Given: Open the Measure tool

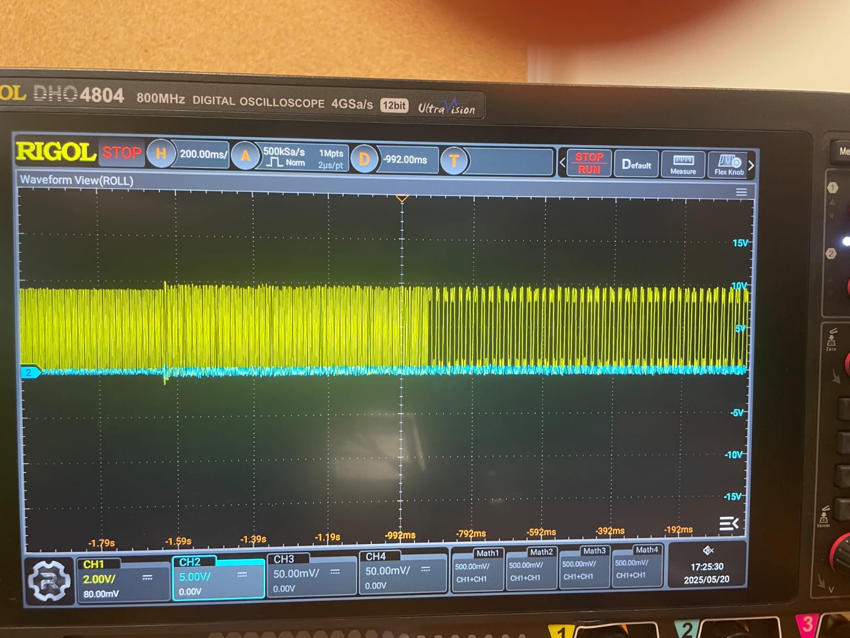Looking at the screenshot, I should click(683, 164).
